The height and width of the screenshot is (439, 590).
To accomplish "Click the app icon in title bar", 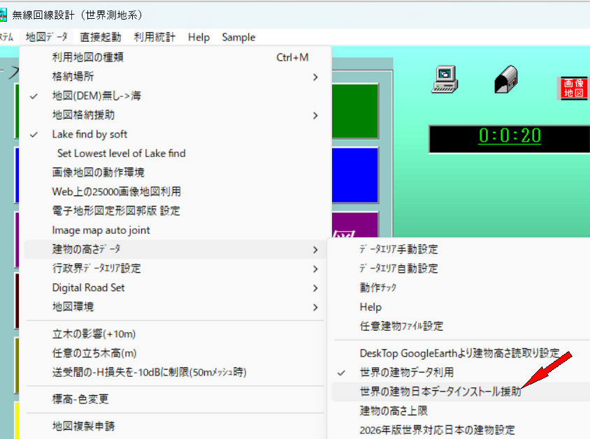I will pos(6,14).
